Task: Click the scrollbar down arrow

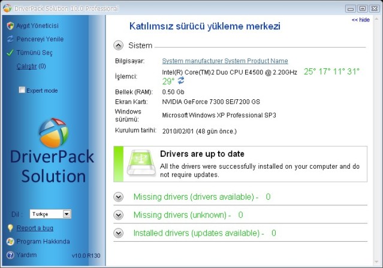Action: 376,262
